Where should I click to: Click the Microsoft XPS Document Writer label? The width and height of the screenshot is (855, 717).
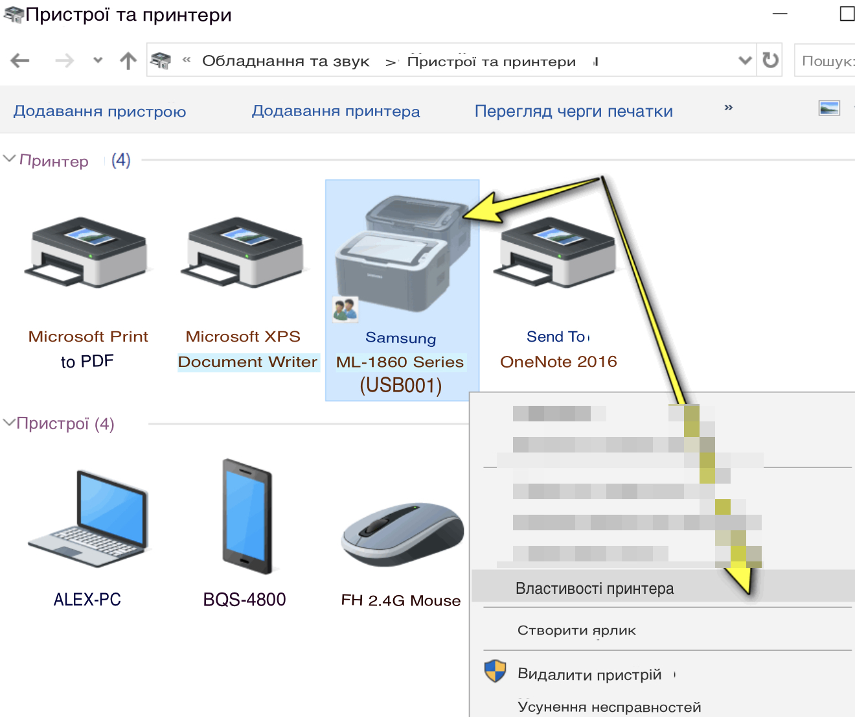[x=248, y=349]
